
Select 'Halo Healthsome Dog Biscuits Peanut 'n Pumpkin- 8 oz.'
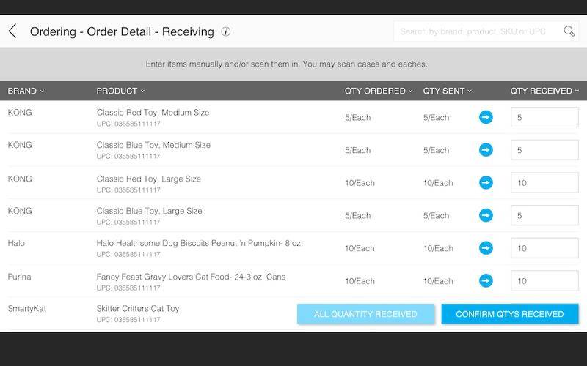[x=200, y=243]
